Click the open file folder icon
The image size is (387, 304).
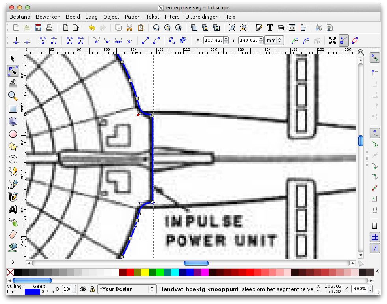point(27,28)
